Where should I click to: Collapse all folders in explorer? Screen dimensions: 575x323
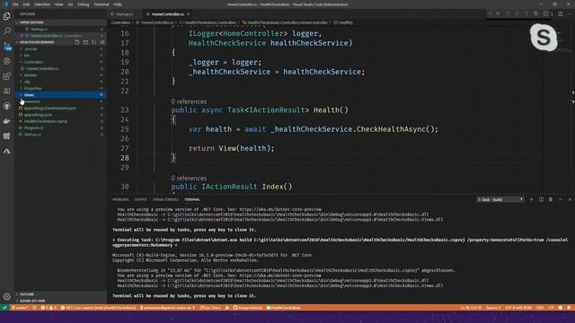(x=102, y=42)
